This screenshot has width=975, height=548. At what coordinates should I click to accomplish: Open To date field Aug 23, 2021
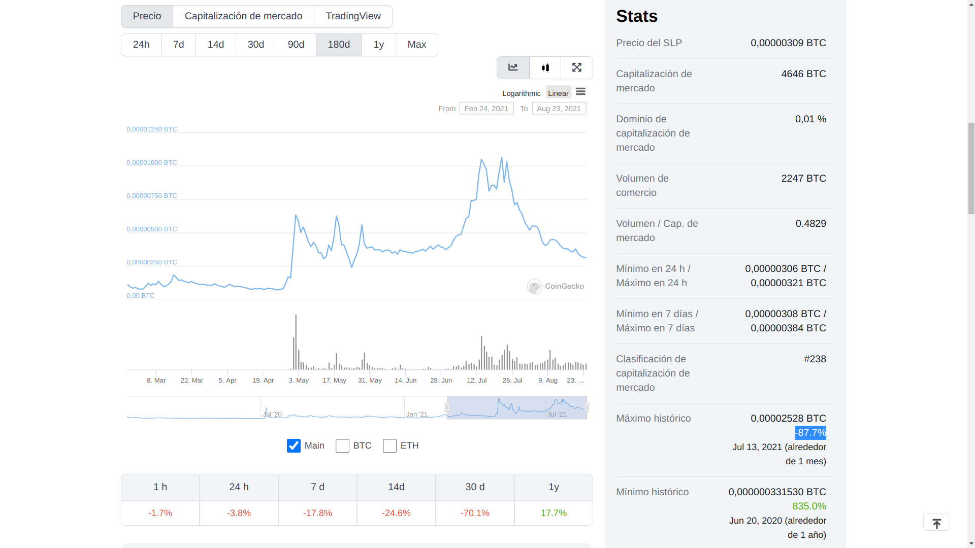point(559,109)
